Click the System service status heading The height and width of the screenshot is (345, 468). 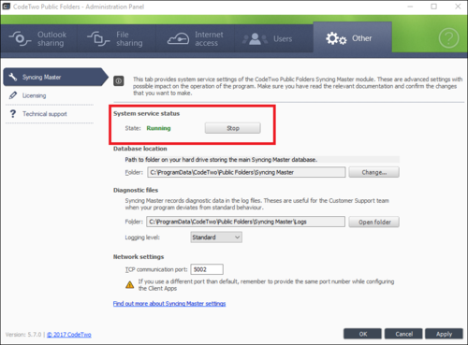pos(146,113)
